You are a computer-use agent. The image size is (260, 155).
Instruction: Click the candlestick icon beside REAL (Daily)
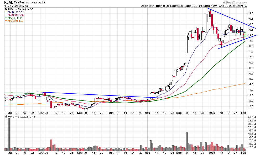[6, 9]
